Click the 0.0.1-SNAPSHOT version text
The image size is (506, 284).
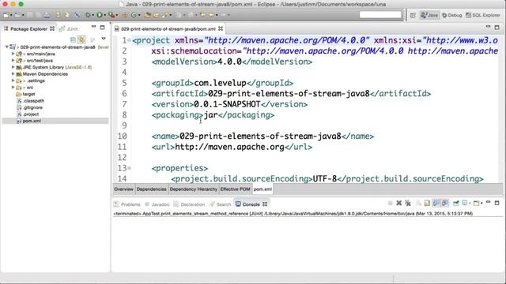tap(227, 104)
